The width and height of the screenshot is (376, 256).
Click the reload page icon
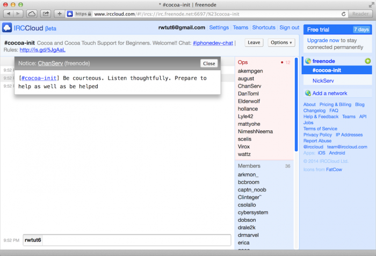point(343,14)
